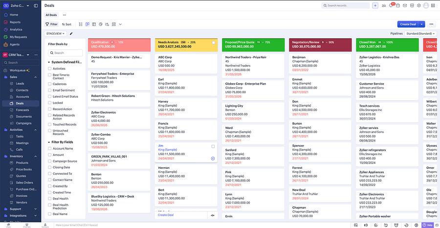Expand more view options chevron
Image resolution: width=440 pixels, height=228 pixels.
pos(120,24)
